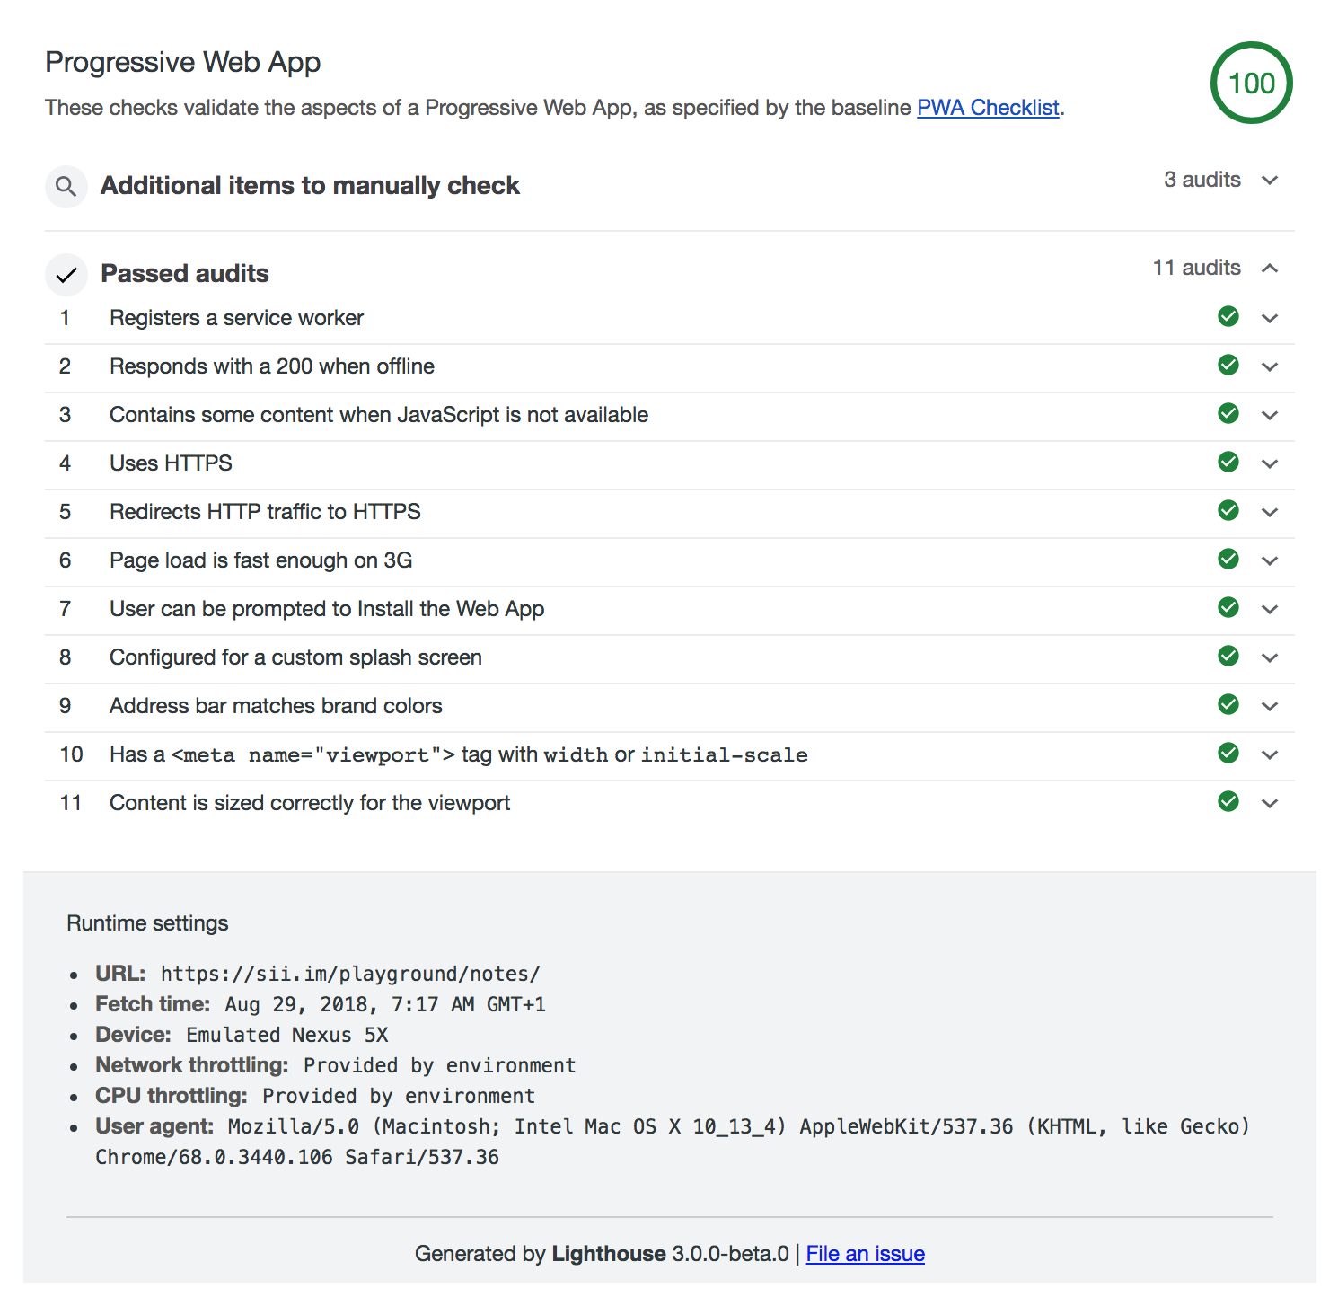Expand the Additional items to manually check section
The width and height of the screenshot is (1338, 1306).
click(x=1270, y=181)
